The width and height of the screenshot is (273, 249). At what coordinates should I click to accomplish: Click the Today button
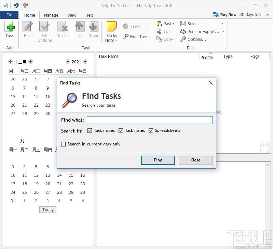pos(48,209)
